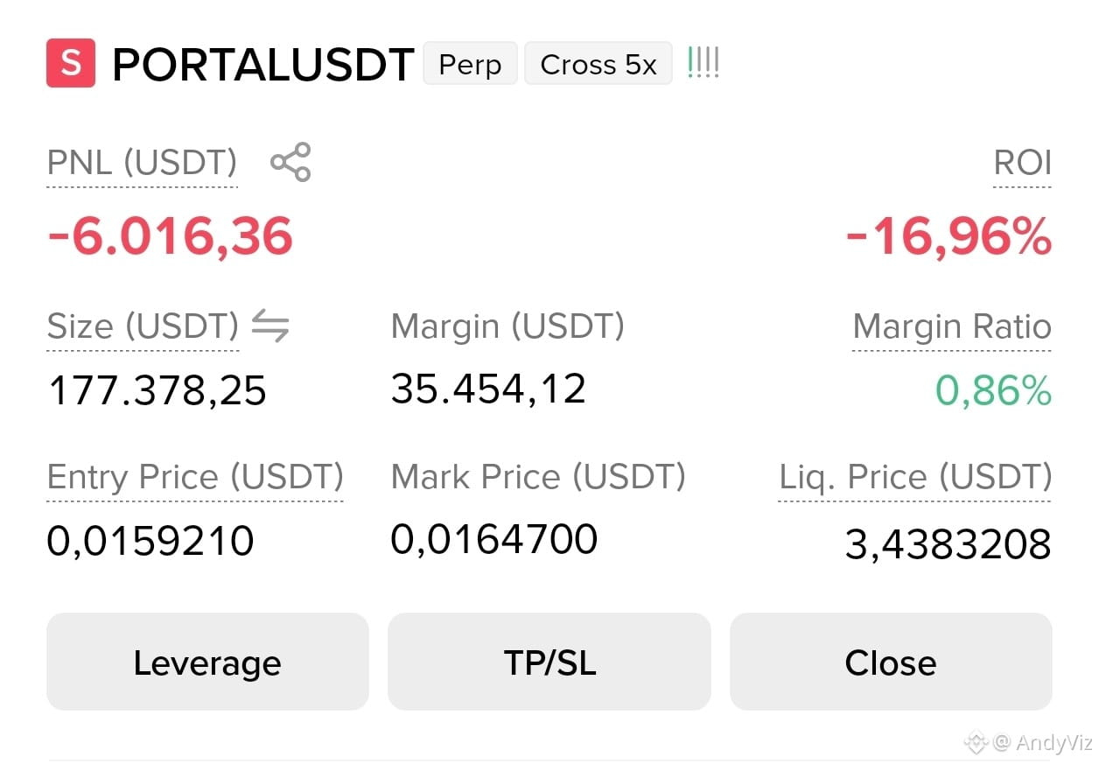Click the Margin (USDT) value 35.454,12
This screenshot has width=1099, height=764.
488,389
